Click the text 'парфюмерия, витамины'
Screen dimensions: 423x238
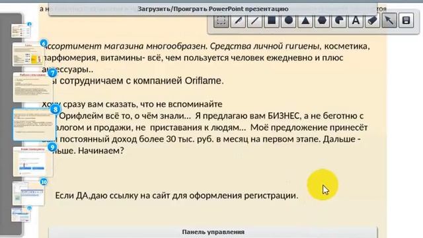point(93,58)
